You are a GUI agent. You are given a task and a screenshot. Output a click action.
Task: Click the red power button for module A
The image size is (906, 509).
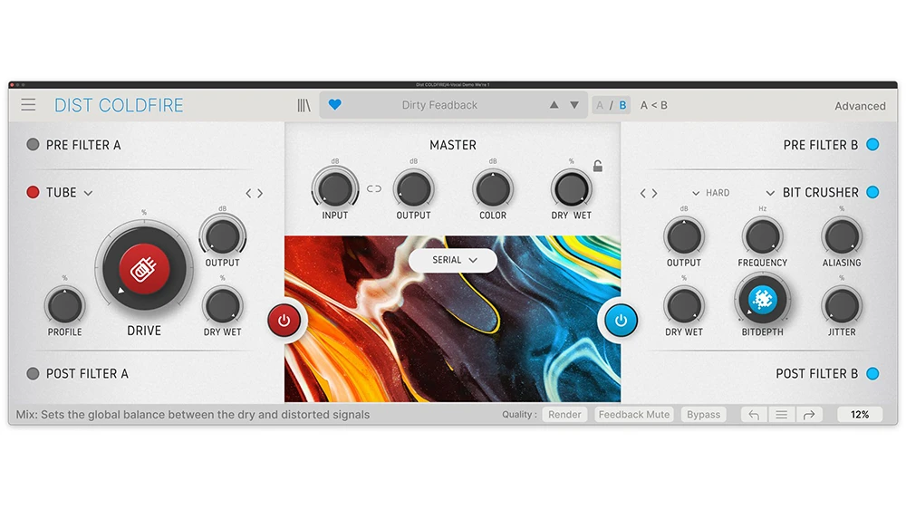(284, 321)
